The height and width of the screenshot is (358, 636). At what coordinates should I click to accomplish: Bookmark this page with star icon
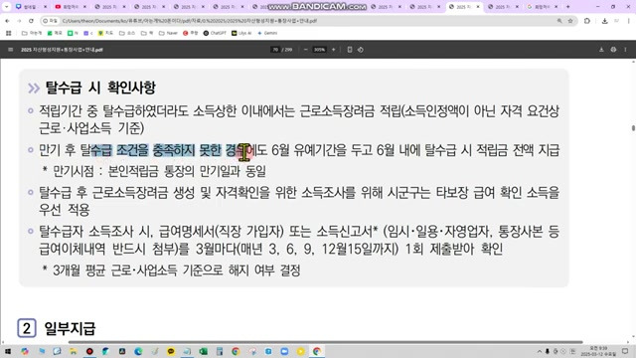point(570,21)
